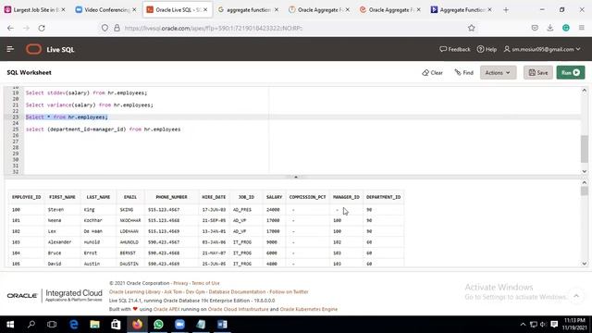The height and width of the screenshot is (333, 592).
Task: Click Find in the worksheet toolbar
Action: point(464,72)
